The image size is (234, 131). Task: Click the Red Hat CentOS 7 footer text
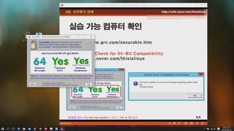click(113, 117)
